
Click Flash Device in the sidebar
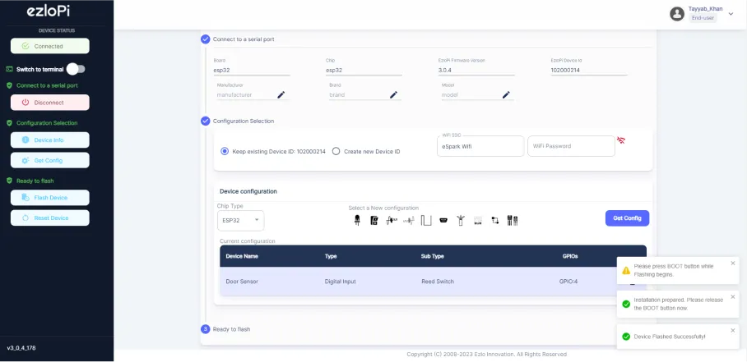tap(50, 197)
